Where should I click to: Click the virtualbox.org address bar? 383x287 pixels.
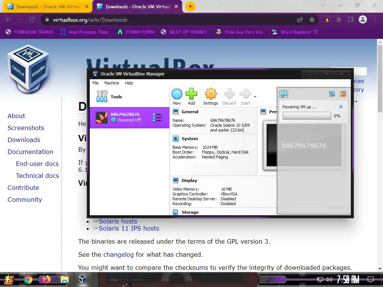click(x=169, y=20)
